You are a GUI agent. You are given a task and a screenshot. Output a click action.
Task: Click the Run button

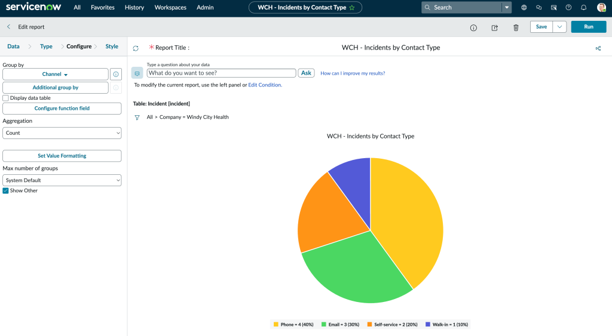[589, 27]
